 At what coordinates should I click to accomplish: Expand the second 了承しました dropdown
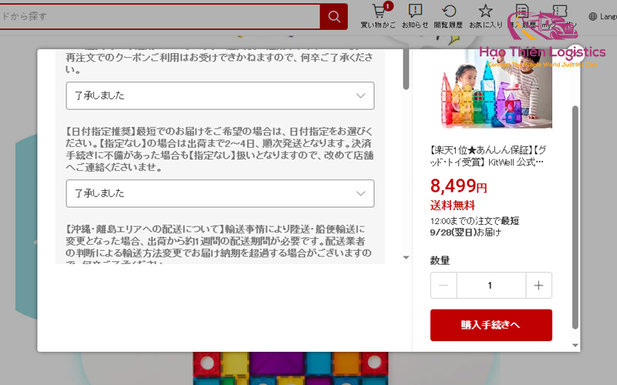click(220, 193)
